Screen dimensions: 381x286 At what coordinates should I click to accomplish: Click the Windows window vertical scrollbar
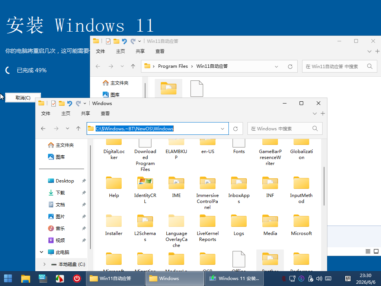(324, 186)
